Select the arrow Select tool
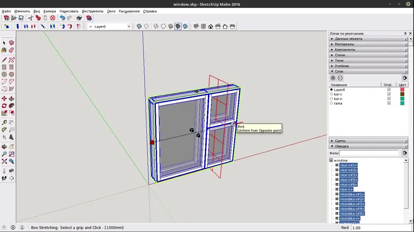 coord(4,43)
